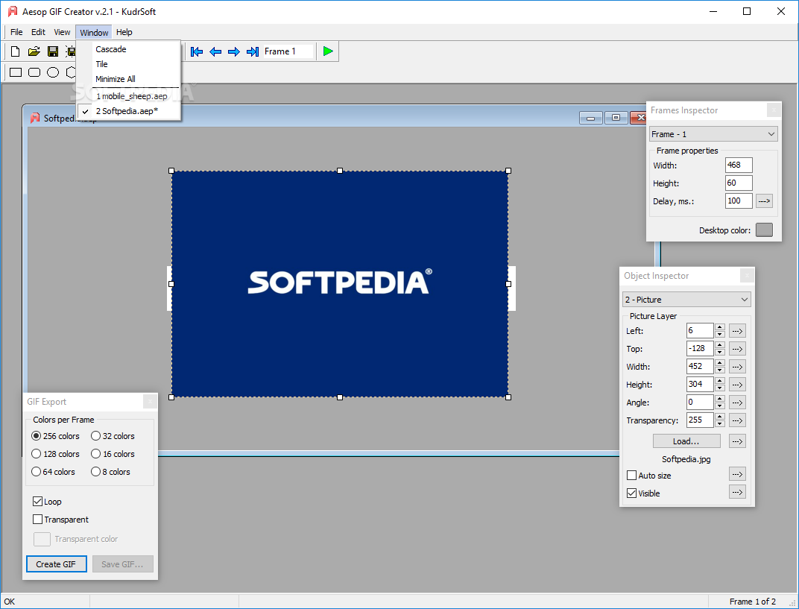
Task: Open the 2 - Picture object dropdown
Action: tap(687, 300)
